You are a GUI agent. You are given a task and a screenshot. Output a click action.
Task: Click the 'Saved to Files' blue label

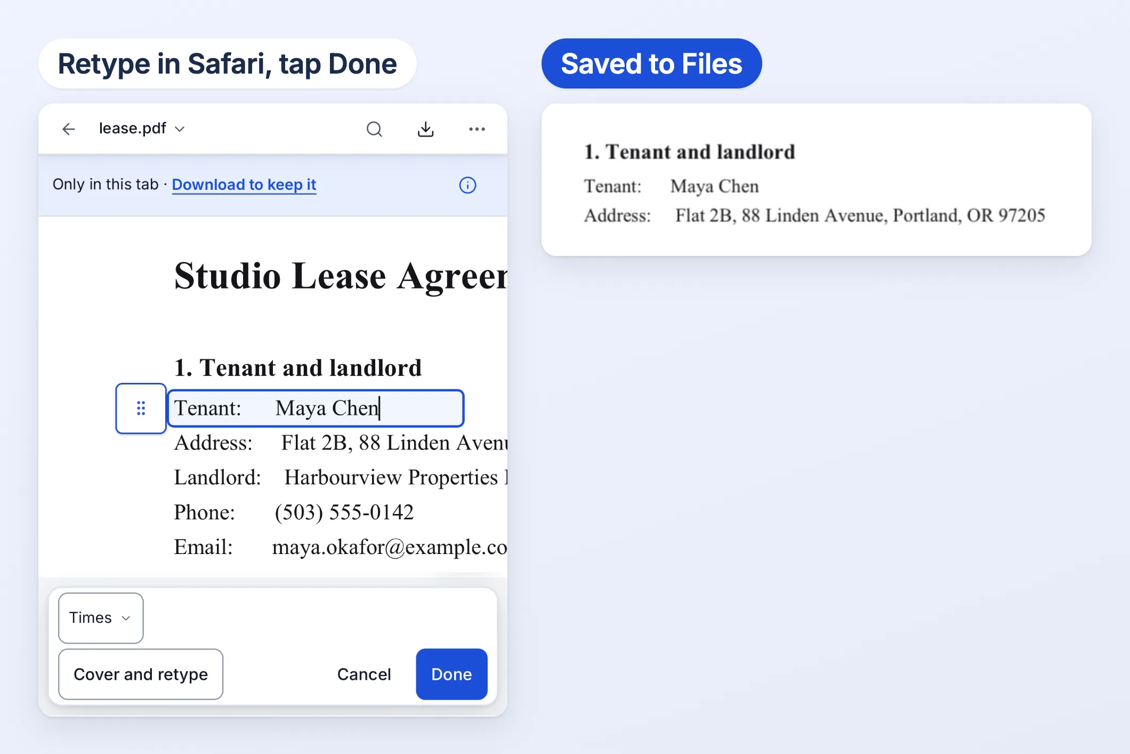[x=651, y=63]
